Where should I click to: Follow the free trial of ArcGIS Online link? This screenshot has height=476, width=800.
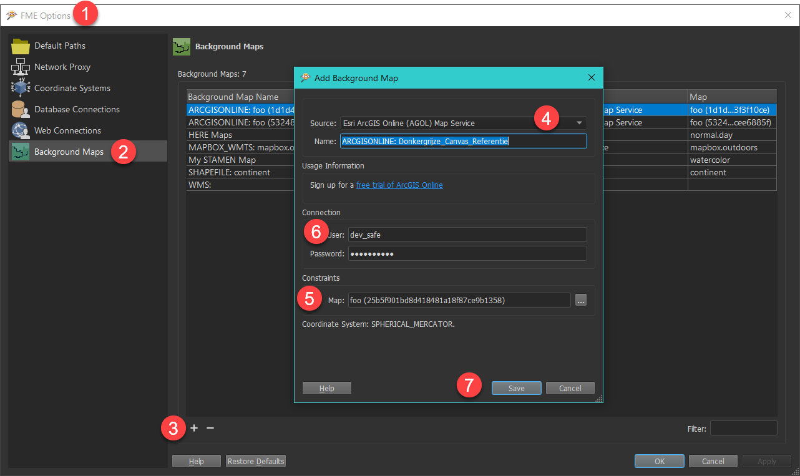(x=399, y=185)
